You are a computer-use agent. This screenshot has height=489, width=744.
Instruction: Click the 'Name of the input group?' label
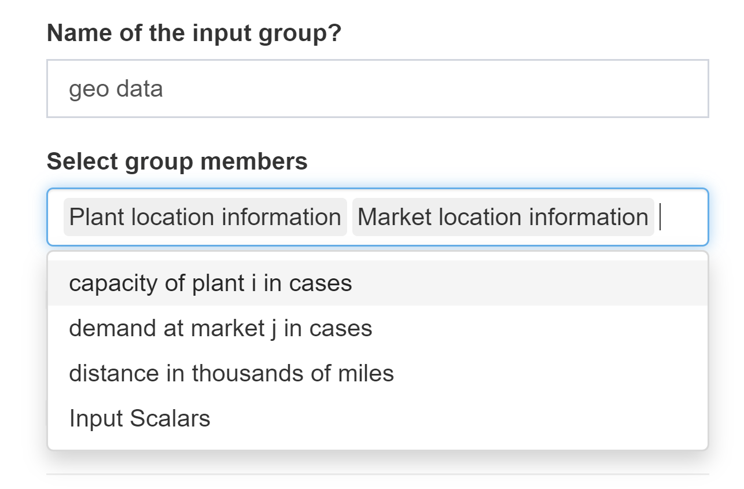coord(194,33)
